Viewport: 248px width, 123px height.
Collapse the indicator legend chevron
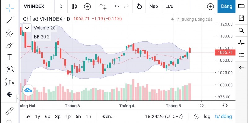click(x=27, y=28)
